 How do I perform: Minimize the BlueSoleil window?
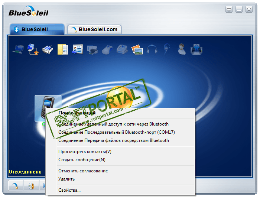239,9
